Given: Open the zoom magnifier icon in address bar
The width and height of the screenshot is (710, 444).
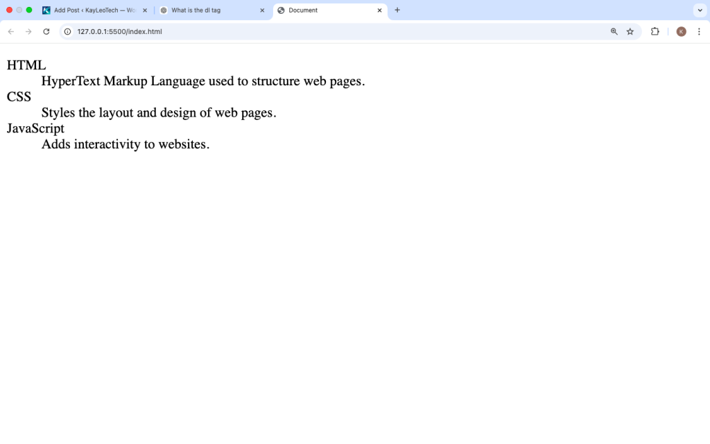Looking at the screenshot, I should click(614, 31).
